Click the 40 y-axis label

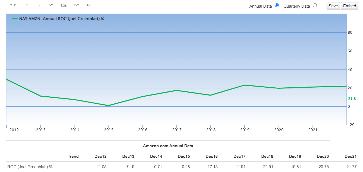click(350, 70)
